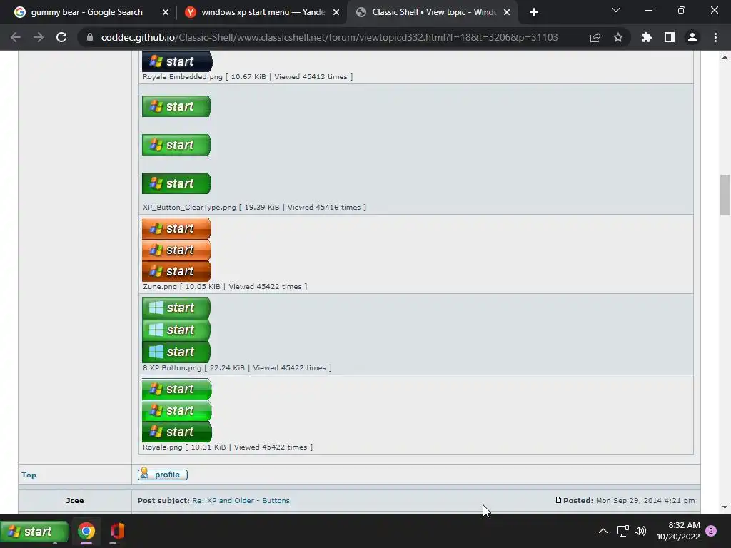Screen dimensions: 731x548
Task: Toggle the browser side panel
Action: 670,37
